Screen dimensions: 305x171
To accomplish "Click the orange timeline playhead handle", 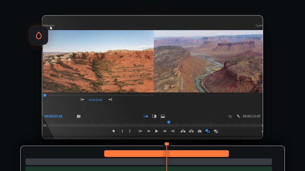I will pyautogui.click(x=167, y=144).
